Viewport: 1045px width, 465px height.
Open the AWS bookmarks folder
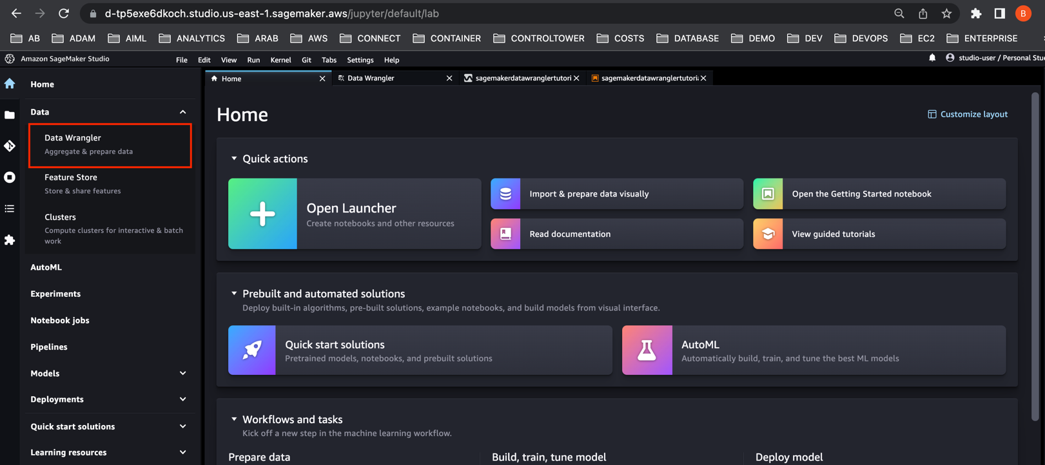click(x=309, y=38)
